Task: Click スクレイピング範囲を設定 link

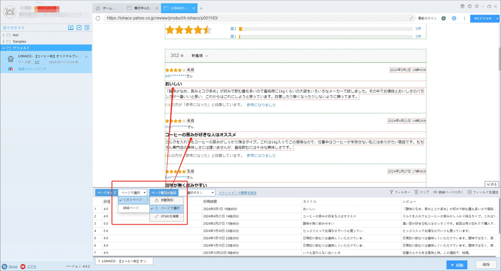Action: point(237,193)
